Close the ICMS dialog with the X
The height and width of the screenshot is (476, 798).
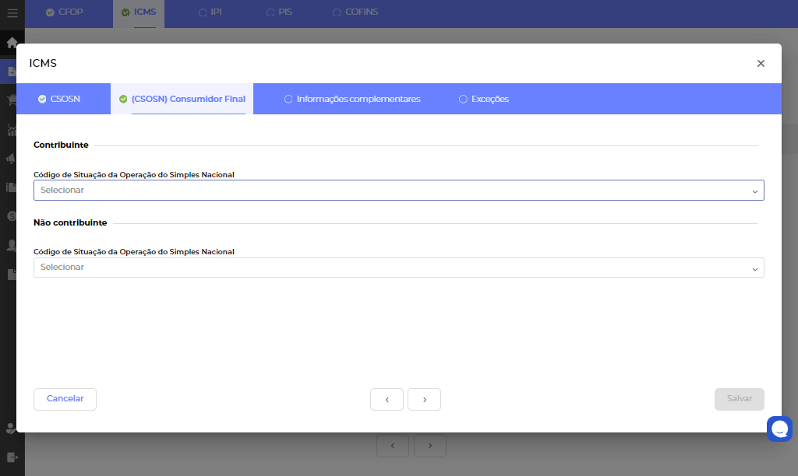click(x=761, y=64)
